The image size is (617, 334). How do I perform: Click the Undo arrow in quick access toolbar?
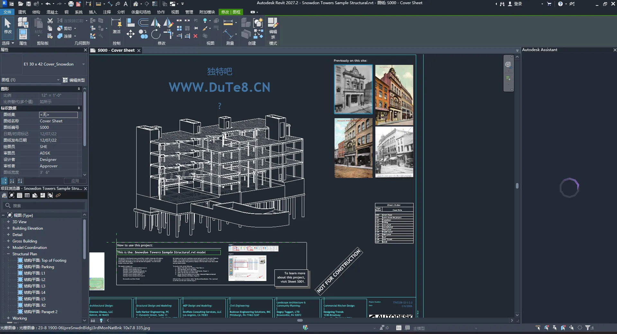click(48, 4)
